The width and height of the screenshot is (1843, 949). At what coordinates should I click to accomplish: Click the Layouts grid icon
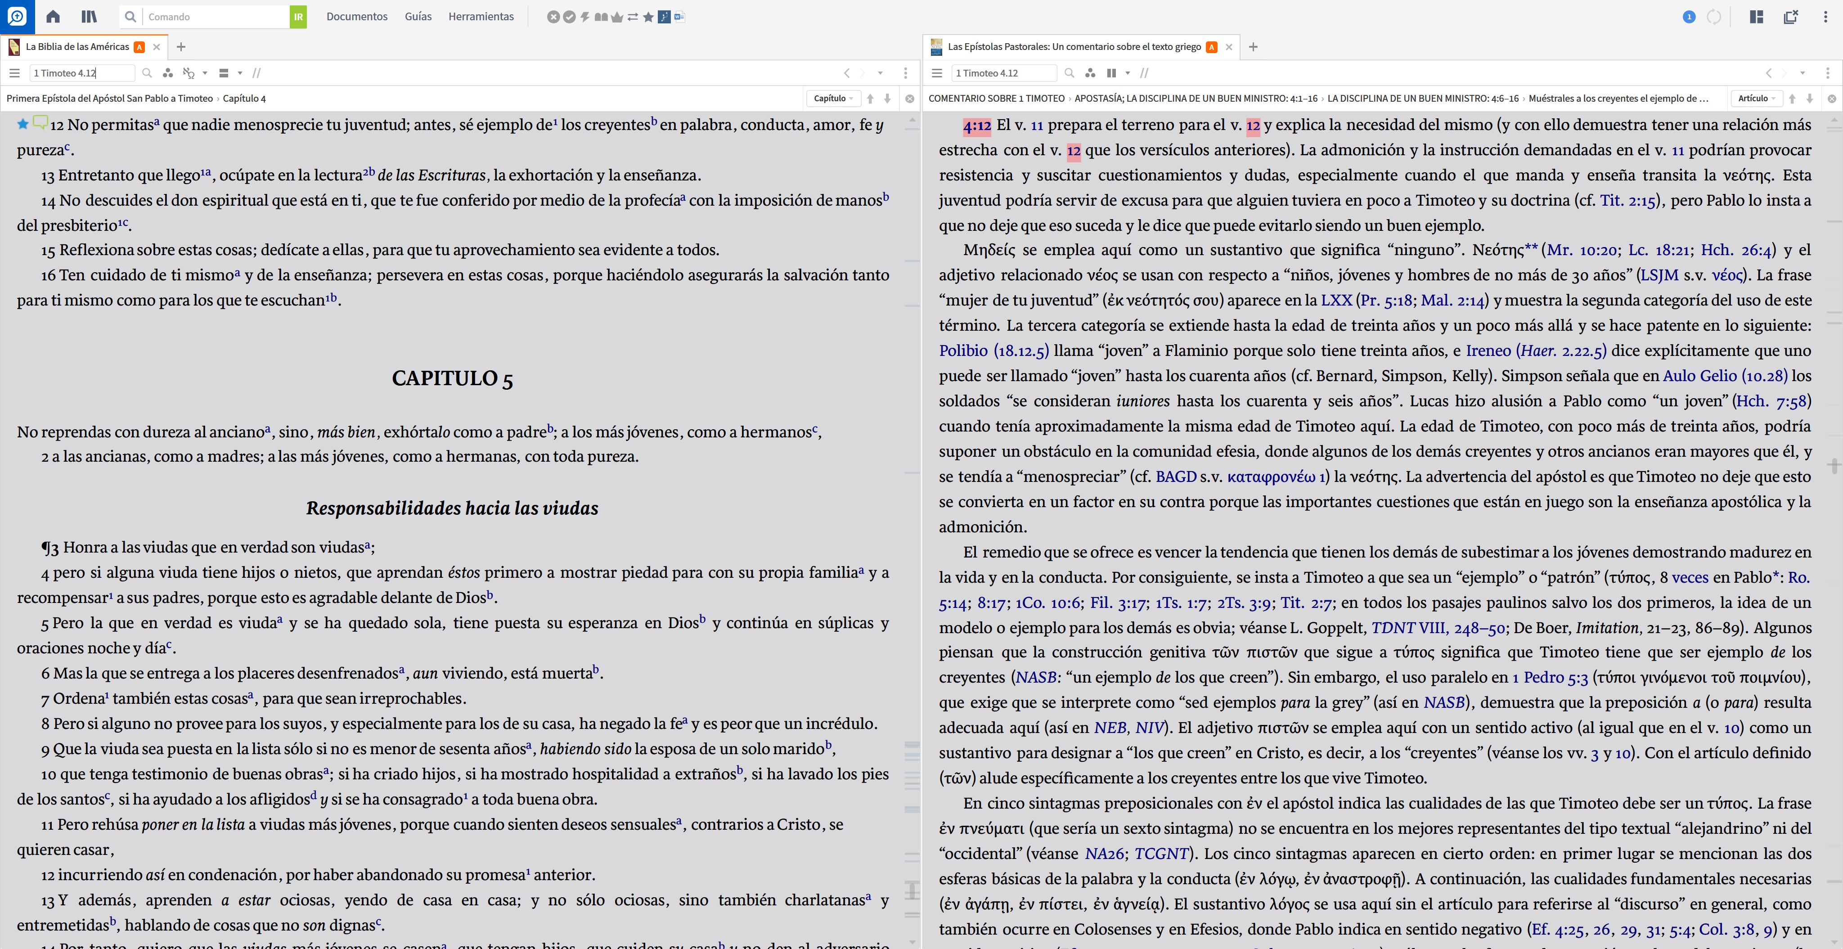point(1757,17)
